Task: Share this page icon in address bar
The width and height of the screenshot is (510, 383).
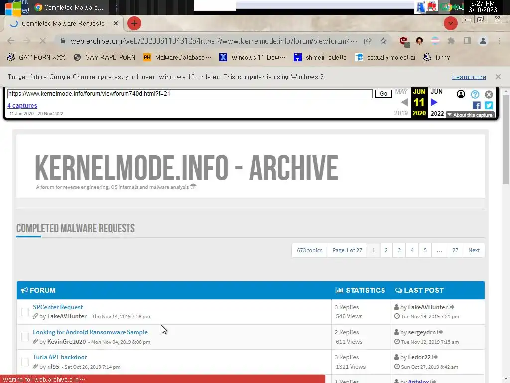Action: [x=368, y=41]
